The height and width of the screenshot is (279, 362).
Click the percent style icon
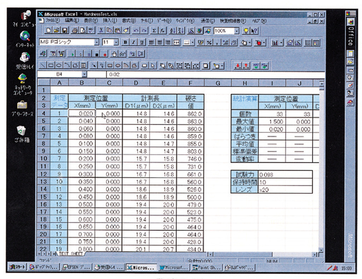coord(209,42)
